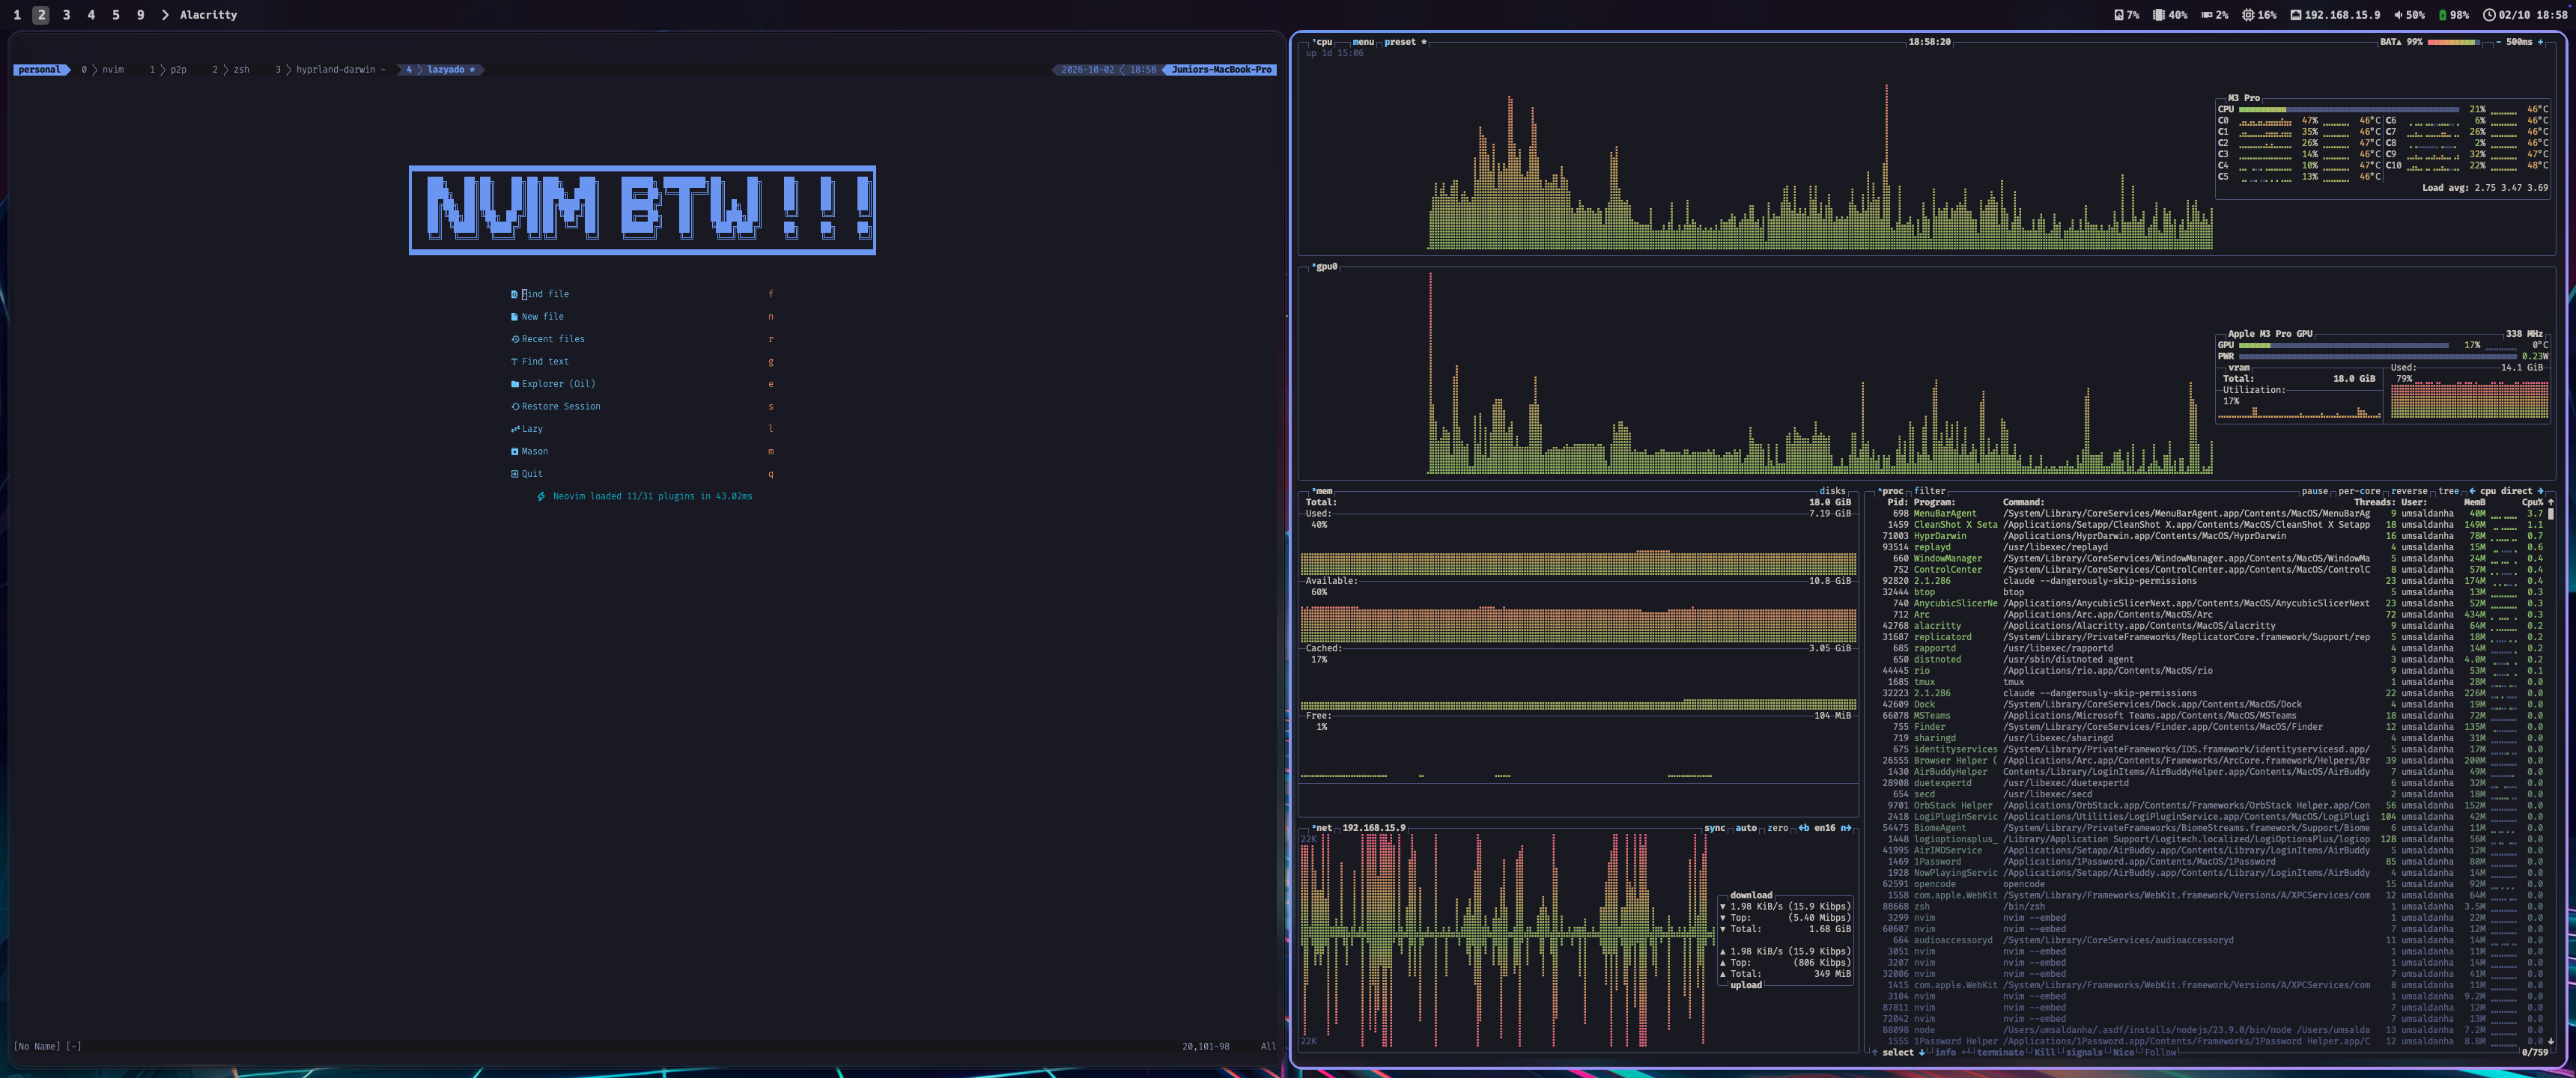Click the volume icon showing 50%
The height and width of the screenshot is (1078, 2576).
point(2398,15)
